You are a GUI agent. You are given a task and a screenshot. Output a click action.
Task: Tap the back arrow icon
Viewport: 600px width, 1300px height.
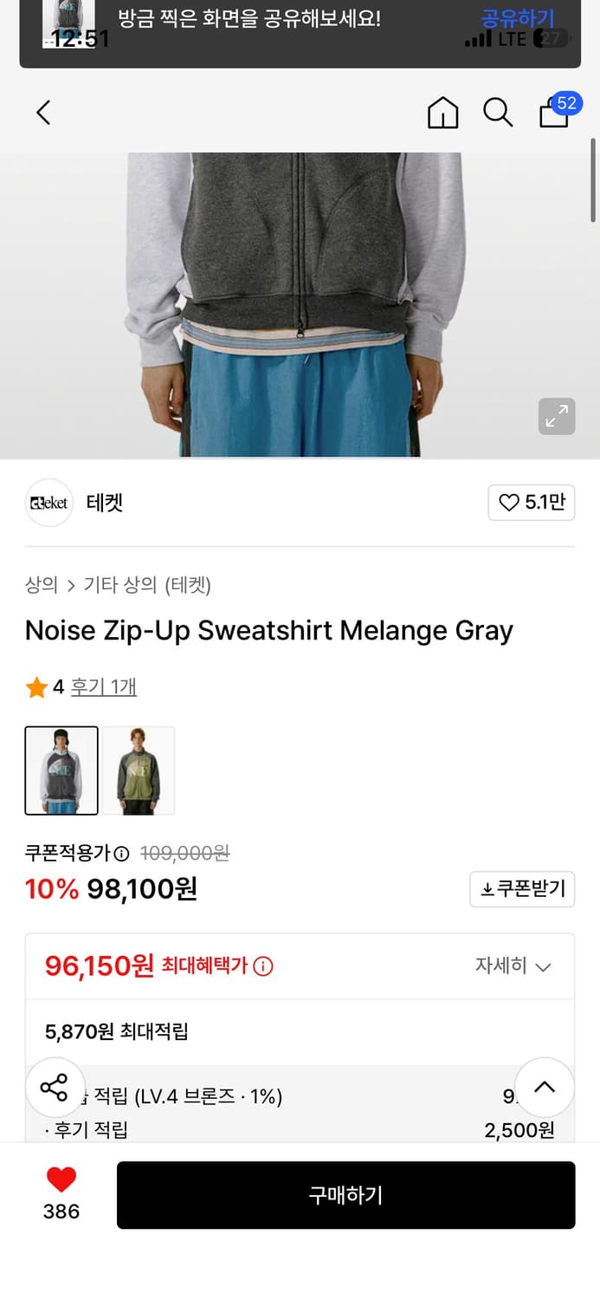(43, 113)
